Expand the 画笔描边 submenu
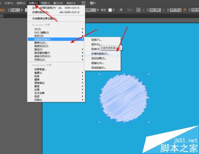199x154 pixels. pos(56,83)
